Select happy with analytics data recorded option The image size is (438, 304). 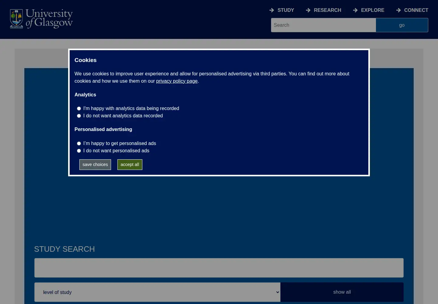[79, 109]
